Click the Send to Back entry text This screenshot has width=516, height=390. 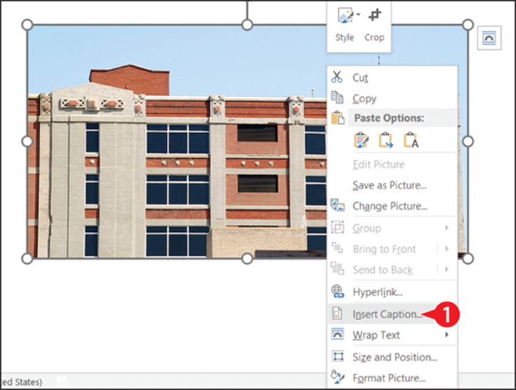tap(382, 270)
